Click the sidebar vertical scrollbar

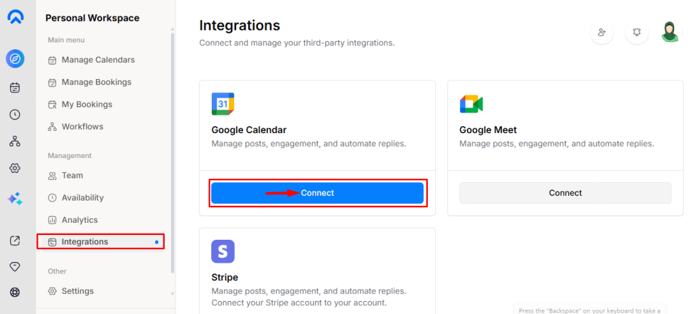point(173,149)
